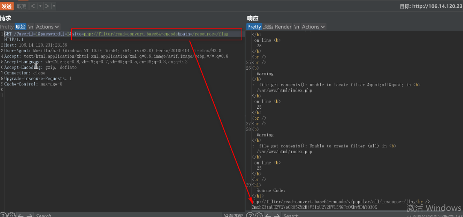Click the HTTP/1.1 text in request
Image resolution: width=463 pixels, height=217 pixels.
tap(14, 39)
